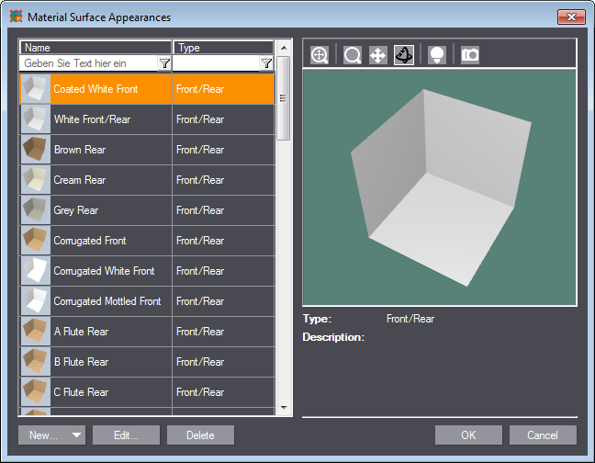Select the Corrugated Mottled Front row
Screen dimensions: 595x463
point(107,301)
